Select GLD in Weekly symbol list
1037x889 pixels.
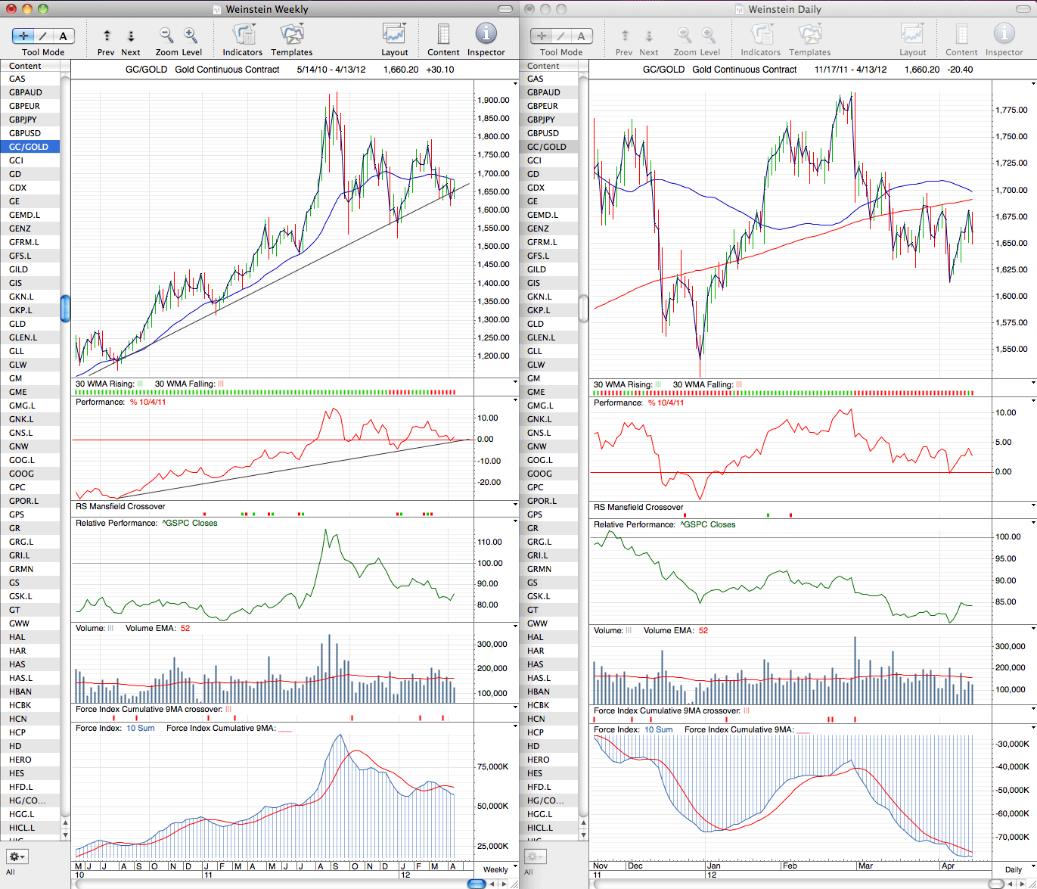point(30,324)
